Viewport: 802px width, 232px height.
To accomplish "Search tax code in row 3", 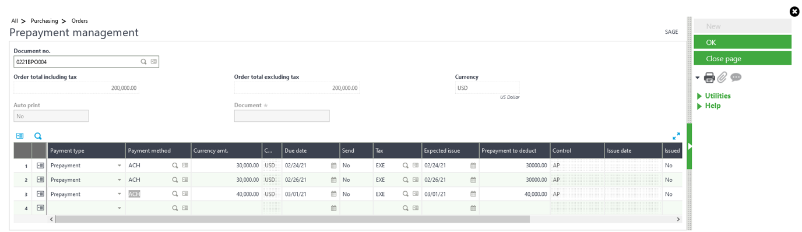I will click(406, 194).
